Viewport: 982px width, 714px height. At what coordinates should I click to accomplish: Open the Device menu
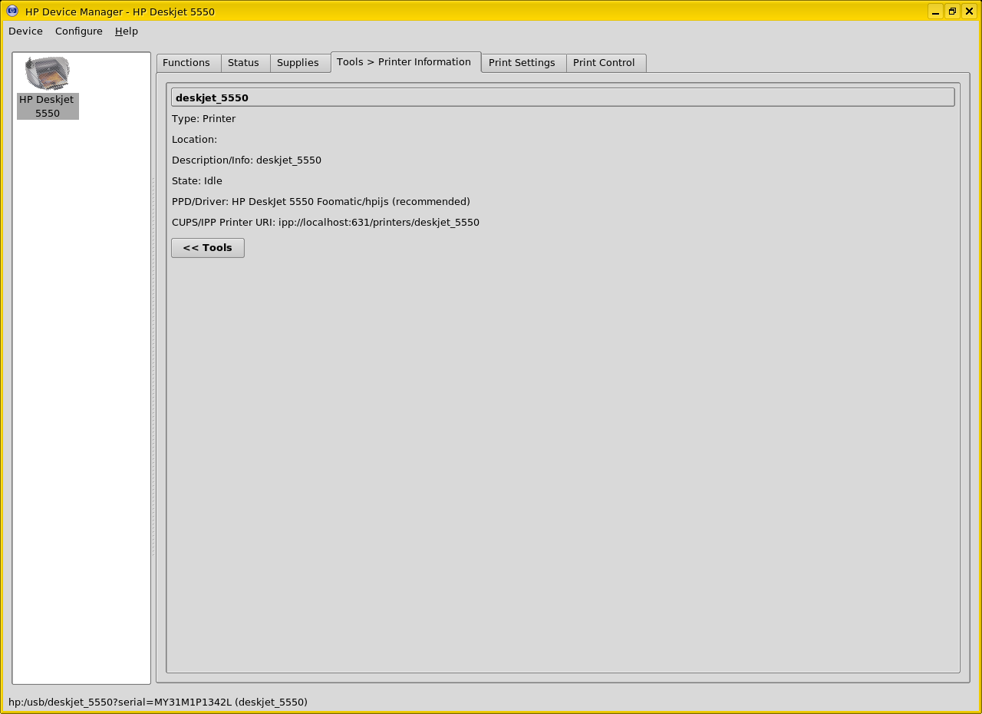coord(25,31)
